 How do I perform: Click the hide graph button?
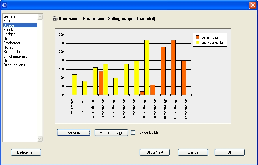click(x=74, y=132)
